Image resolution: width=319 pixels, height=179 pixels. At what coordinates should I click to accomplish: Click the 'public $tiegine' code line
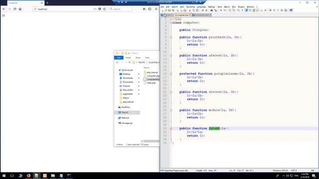pyautogui.click(x=194, y=30)
